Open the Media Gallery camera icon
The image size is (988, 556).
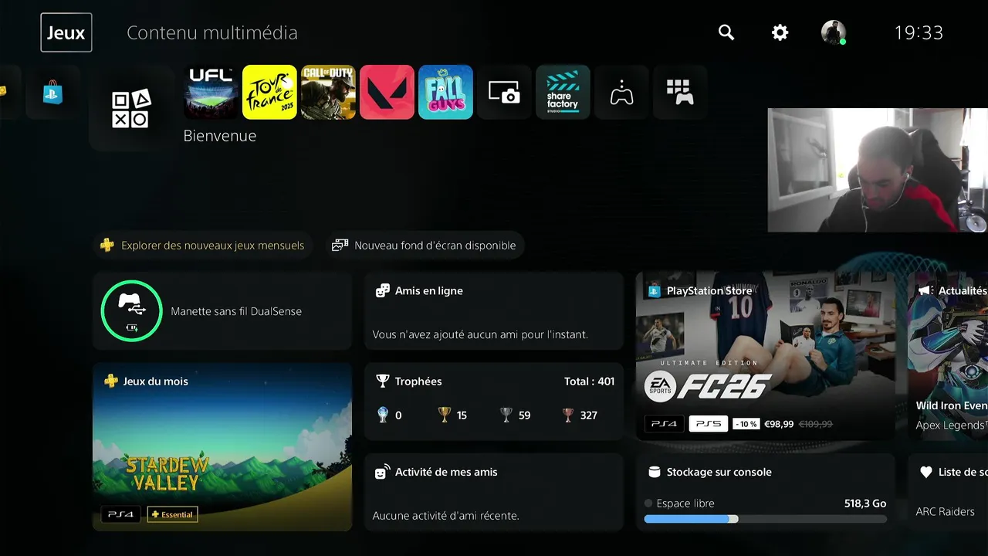(504, 92)
